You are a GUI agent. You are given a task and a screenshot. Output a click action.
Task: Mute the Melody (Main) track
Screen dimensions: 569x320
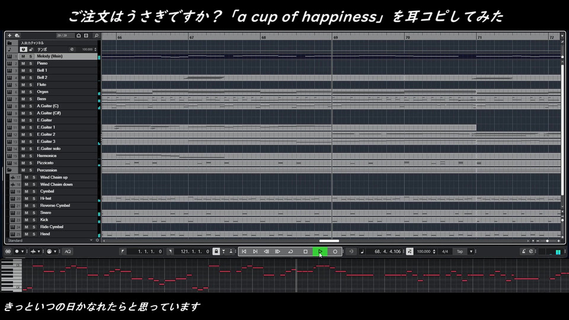click(x=23, y=56)
